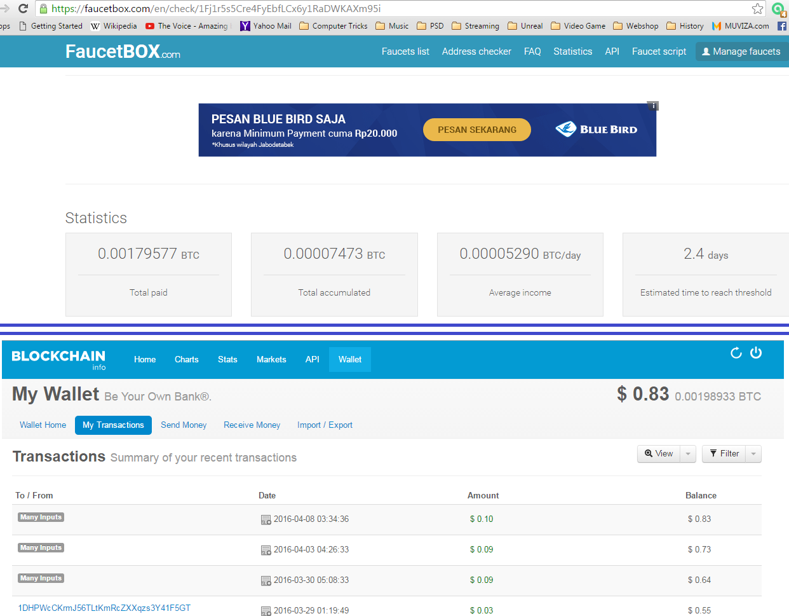Click the browser extension icon beside star

tap(779, 9)
